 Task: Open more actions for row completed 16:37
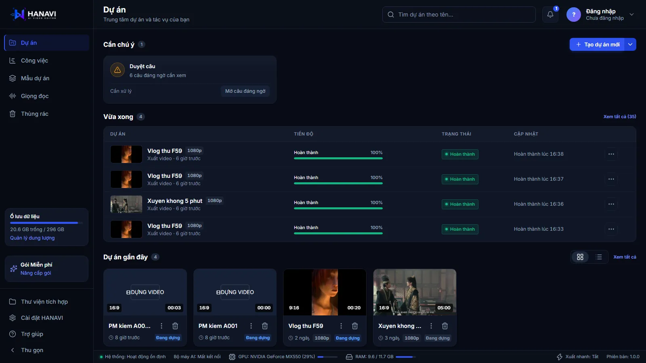(611, 179)
